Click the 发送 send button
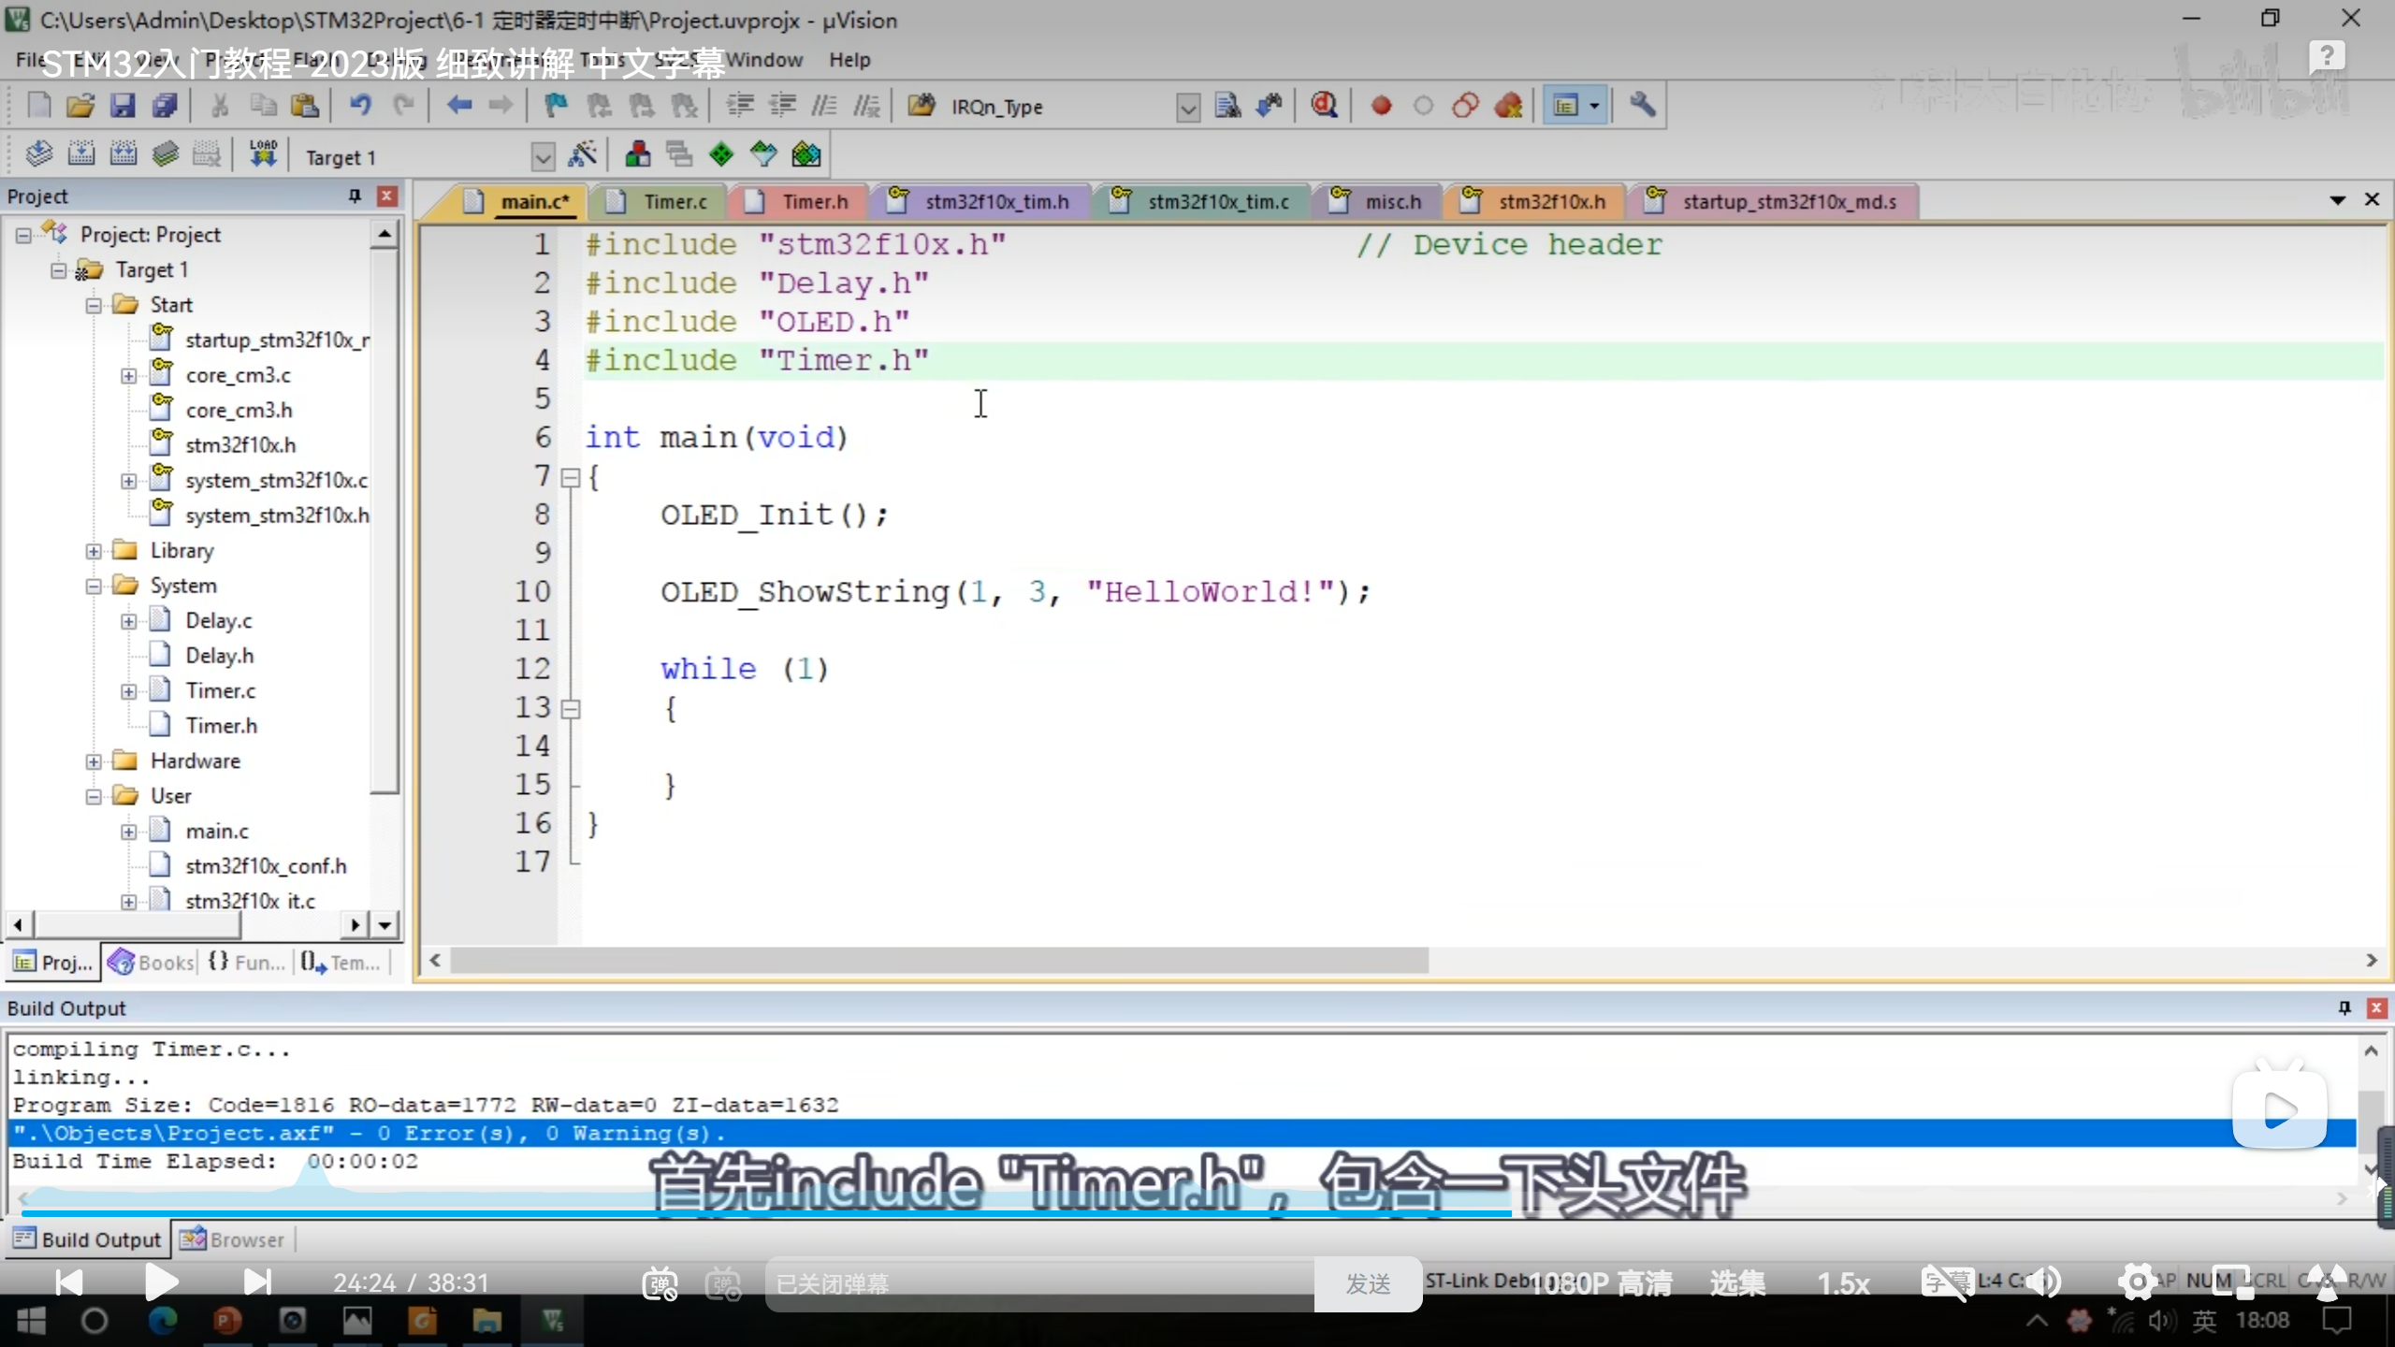Screen dimensions: 2395x1347 point(1368,1284)
